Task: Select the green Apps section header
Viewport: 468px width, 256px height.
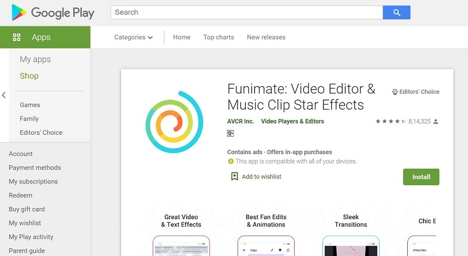Action: coord(45,37)
